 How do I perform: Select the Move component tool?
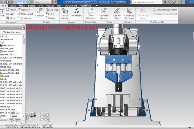tap(50, 14)
